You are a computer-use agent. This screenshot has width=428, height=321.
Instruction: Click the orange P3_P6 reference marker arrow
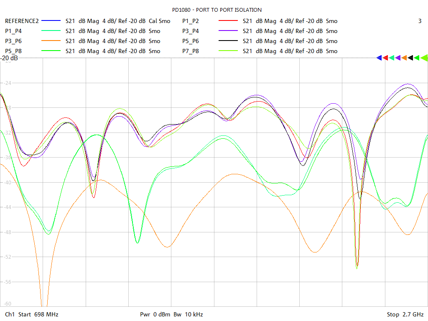[404, 58]
